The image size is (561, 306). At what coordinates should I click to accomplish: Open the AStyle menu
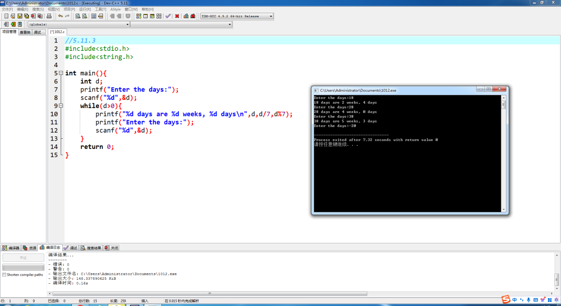click(x=115, y=9)
